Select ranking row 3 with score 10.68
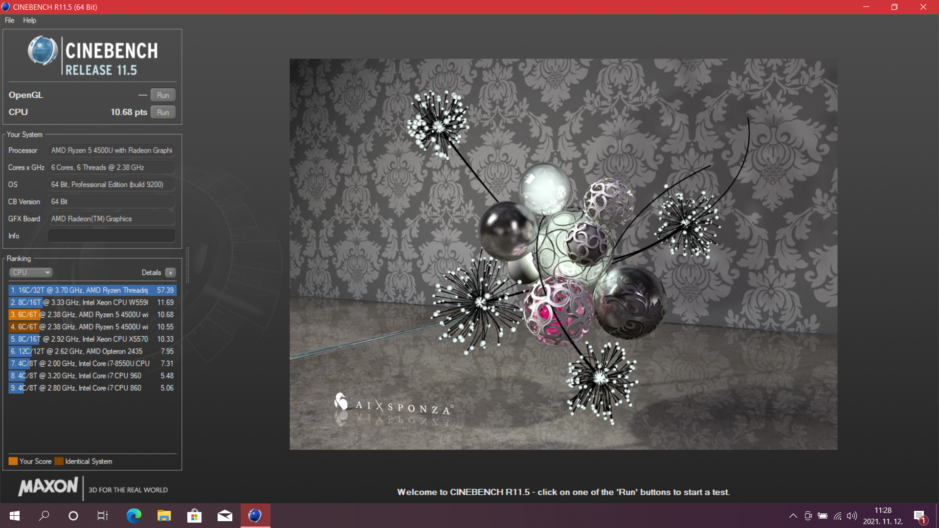 tap(92, 314)
